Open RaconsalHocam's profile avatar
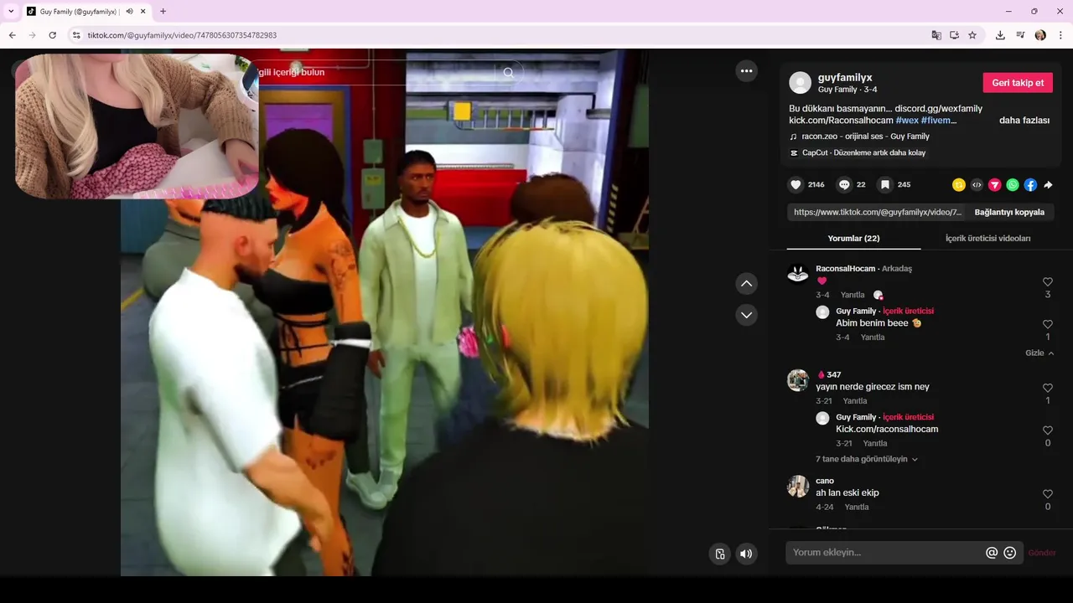 point(798,274)
